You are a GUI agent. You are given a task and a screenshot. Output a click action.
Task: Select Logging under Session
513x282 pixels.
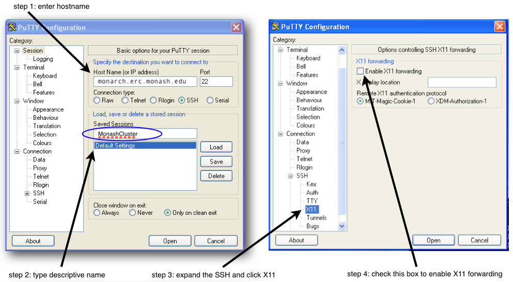point(43,59)
